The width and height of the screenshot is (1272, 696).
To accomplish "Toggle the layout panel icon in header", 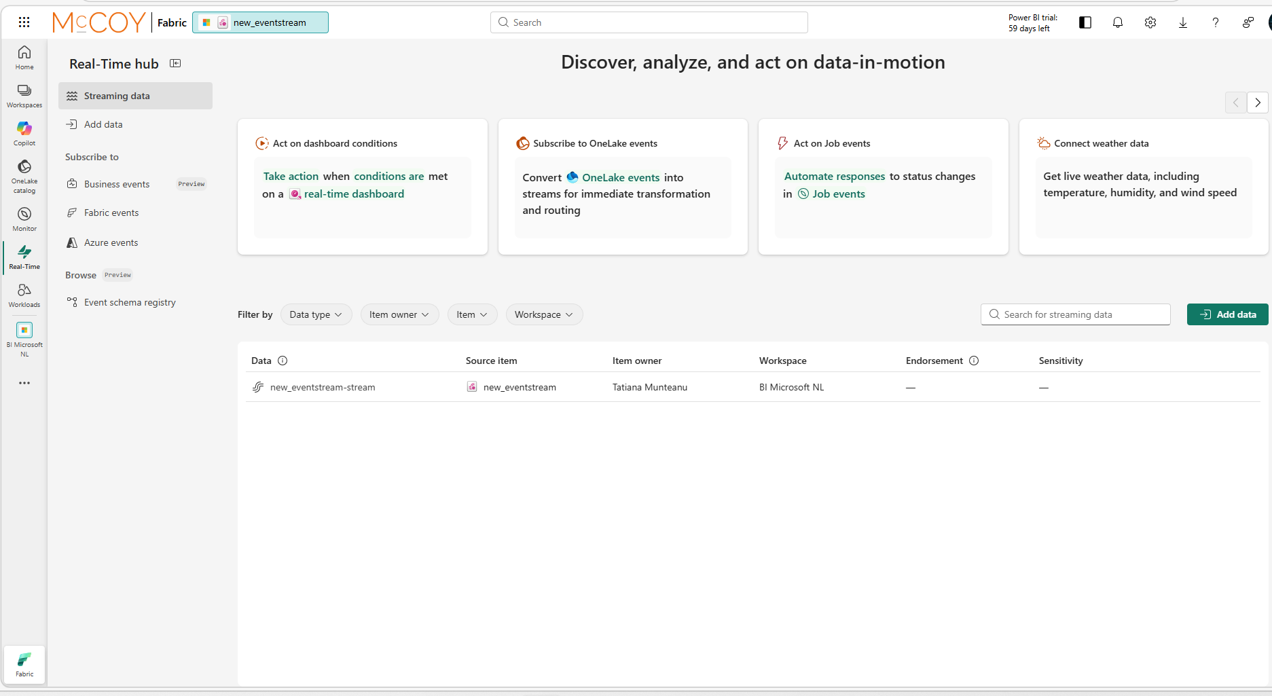I will [1085, 22].
